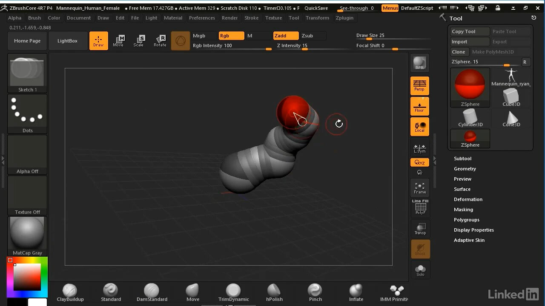Open the Zplugin menu

click(x=344, y=18)
